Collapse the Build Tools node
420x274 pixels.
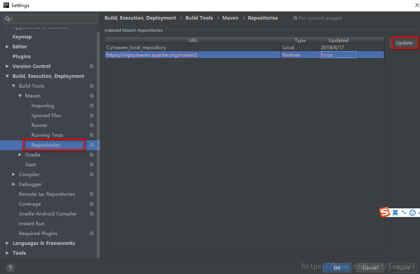(x=14, y=86)
